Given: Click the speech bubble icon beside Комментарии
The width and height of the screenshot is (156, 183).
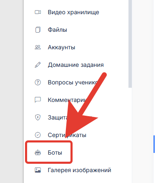Looking at the screenshot, I should (x=38, y=100).
